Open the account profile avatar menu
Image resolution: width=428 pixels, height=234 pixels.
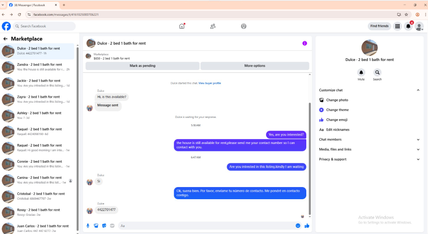[419, 27]
